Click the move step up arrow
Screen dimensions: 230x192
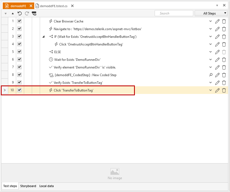coord(13,13)
